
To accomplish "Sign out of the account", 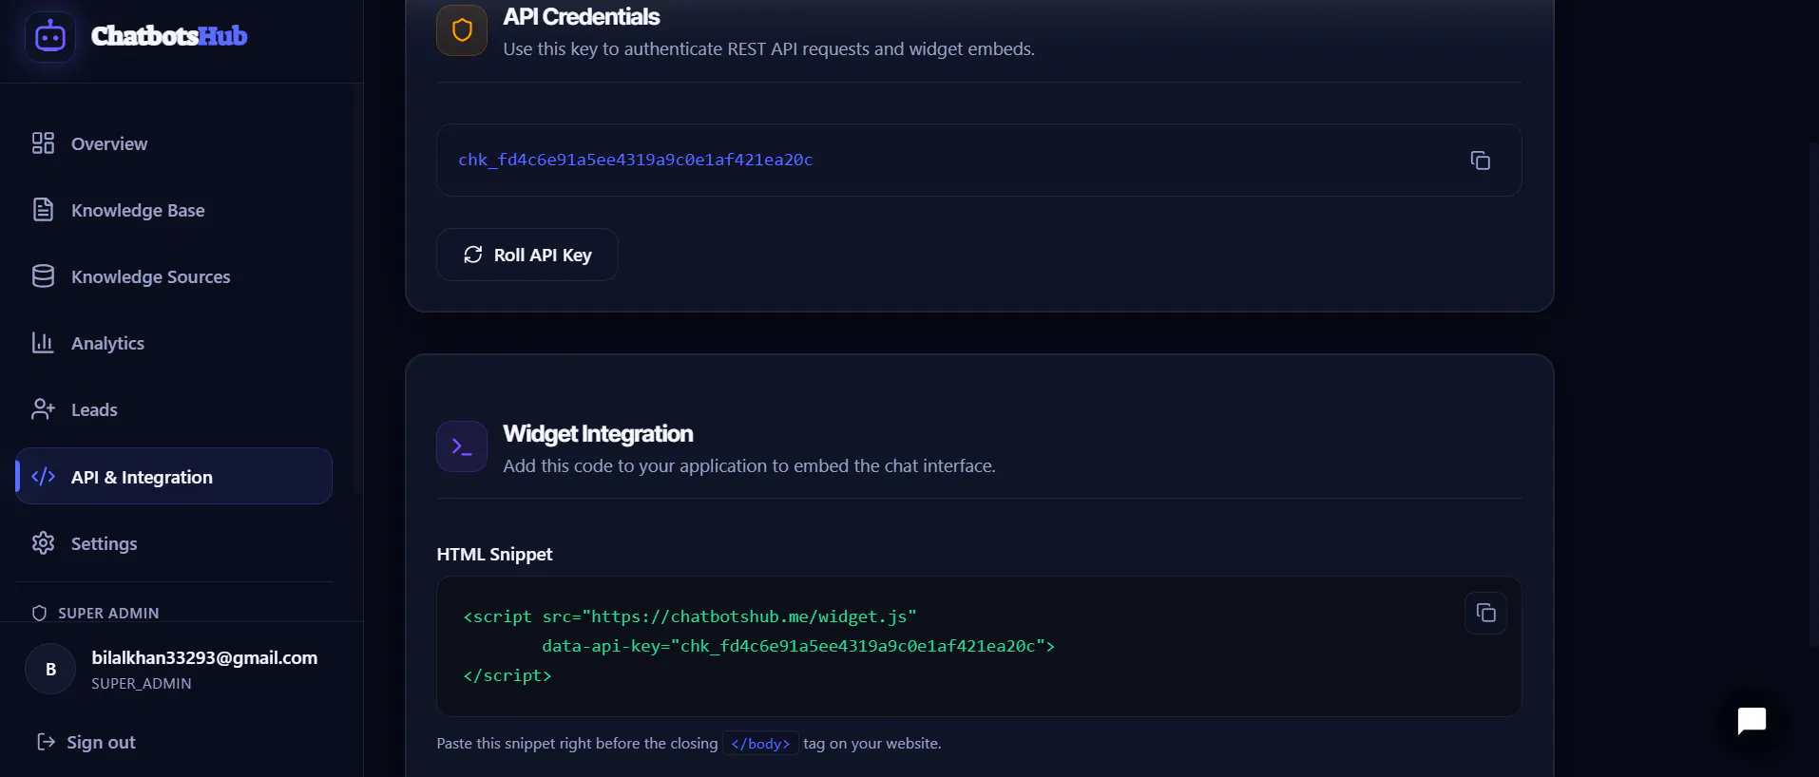I will pos(86,742).
